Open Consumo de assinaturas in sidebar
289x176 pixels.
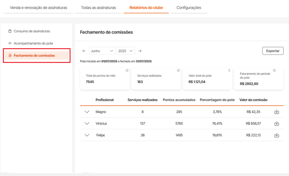32,31
